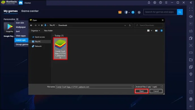The image size is (195, 110).
Task: Click the Cancel button in dialog
Action: point(156,91)
